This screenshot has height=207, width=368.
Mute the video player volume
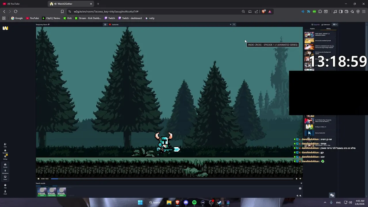click(300, 179)
